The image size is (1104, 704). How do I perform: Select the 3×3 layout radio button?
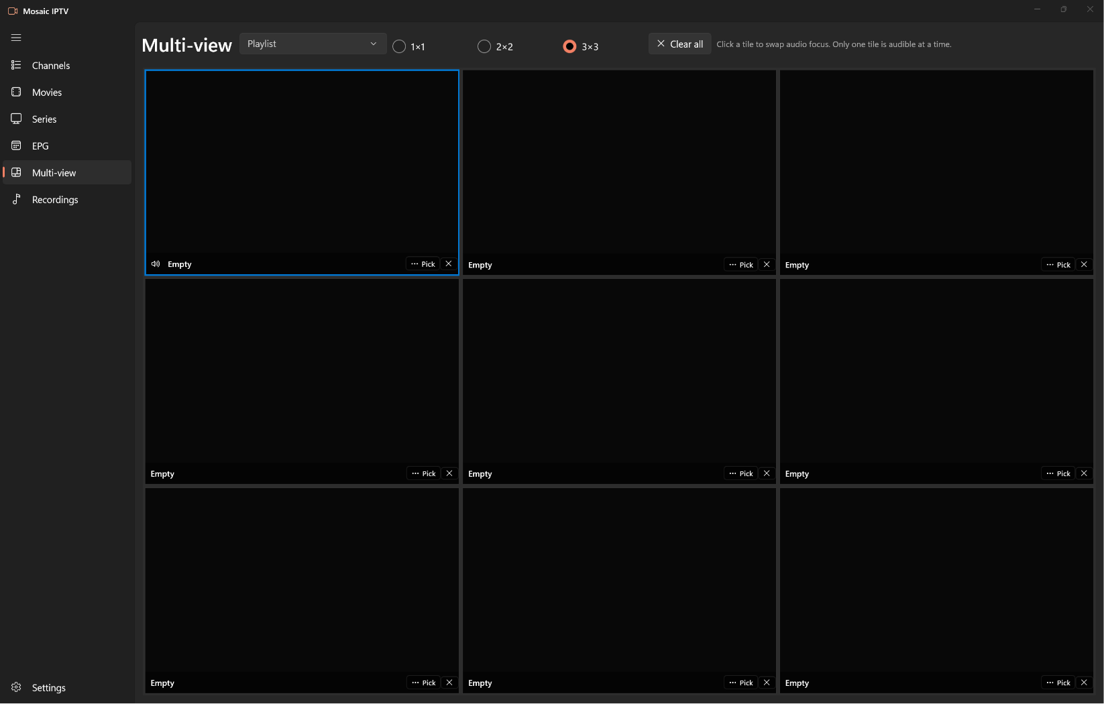pyautogui.click(x=581, y=46)
